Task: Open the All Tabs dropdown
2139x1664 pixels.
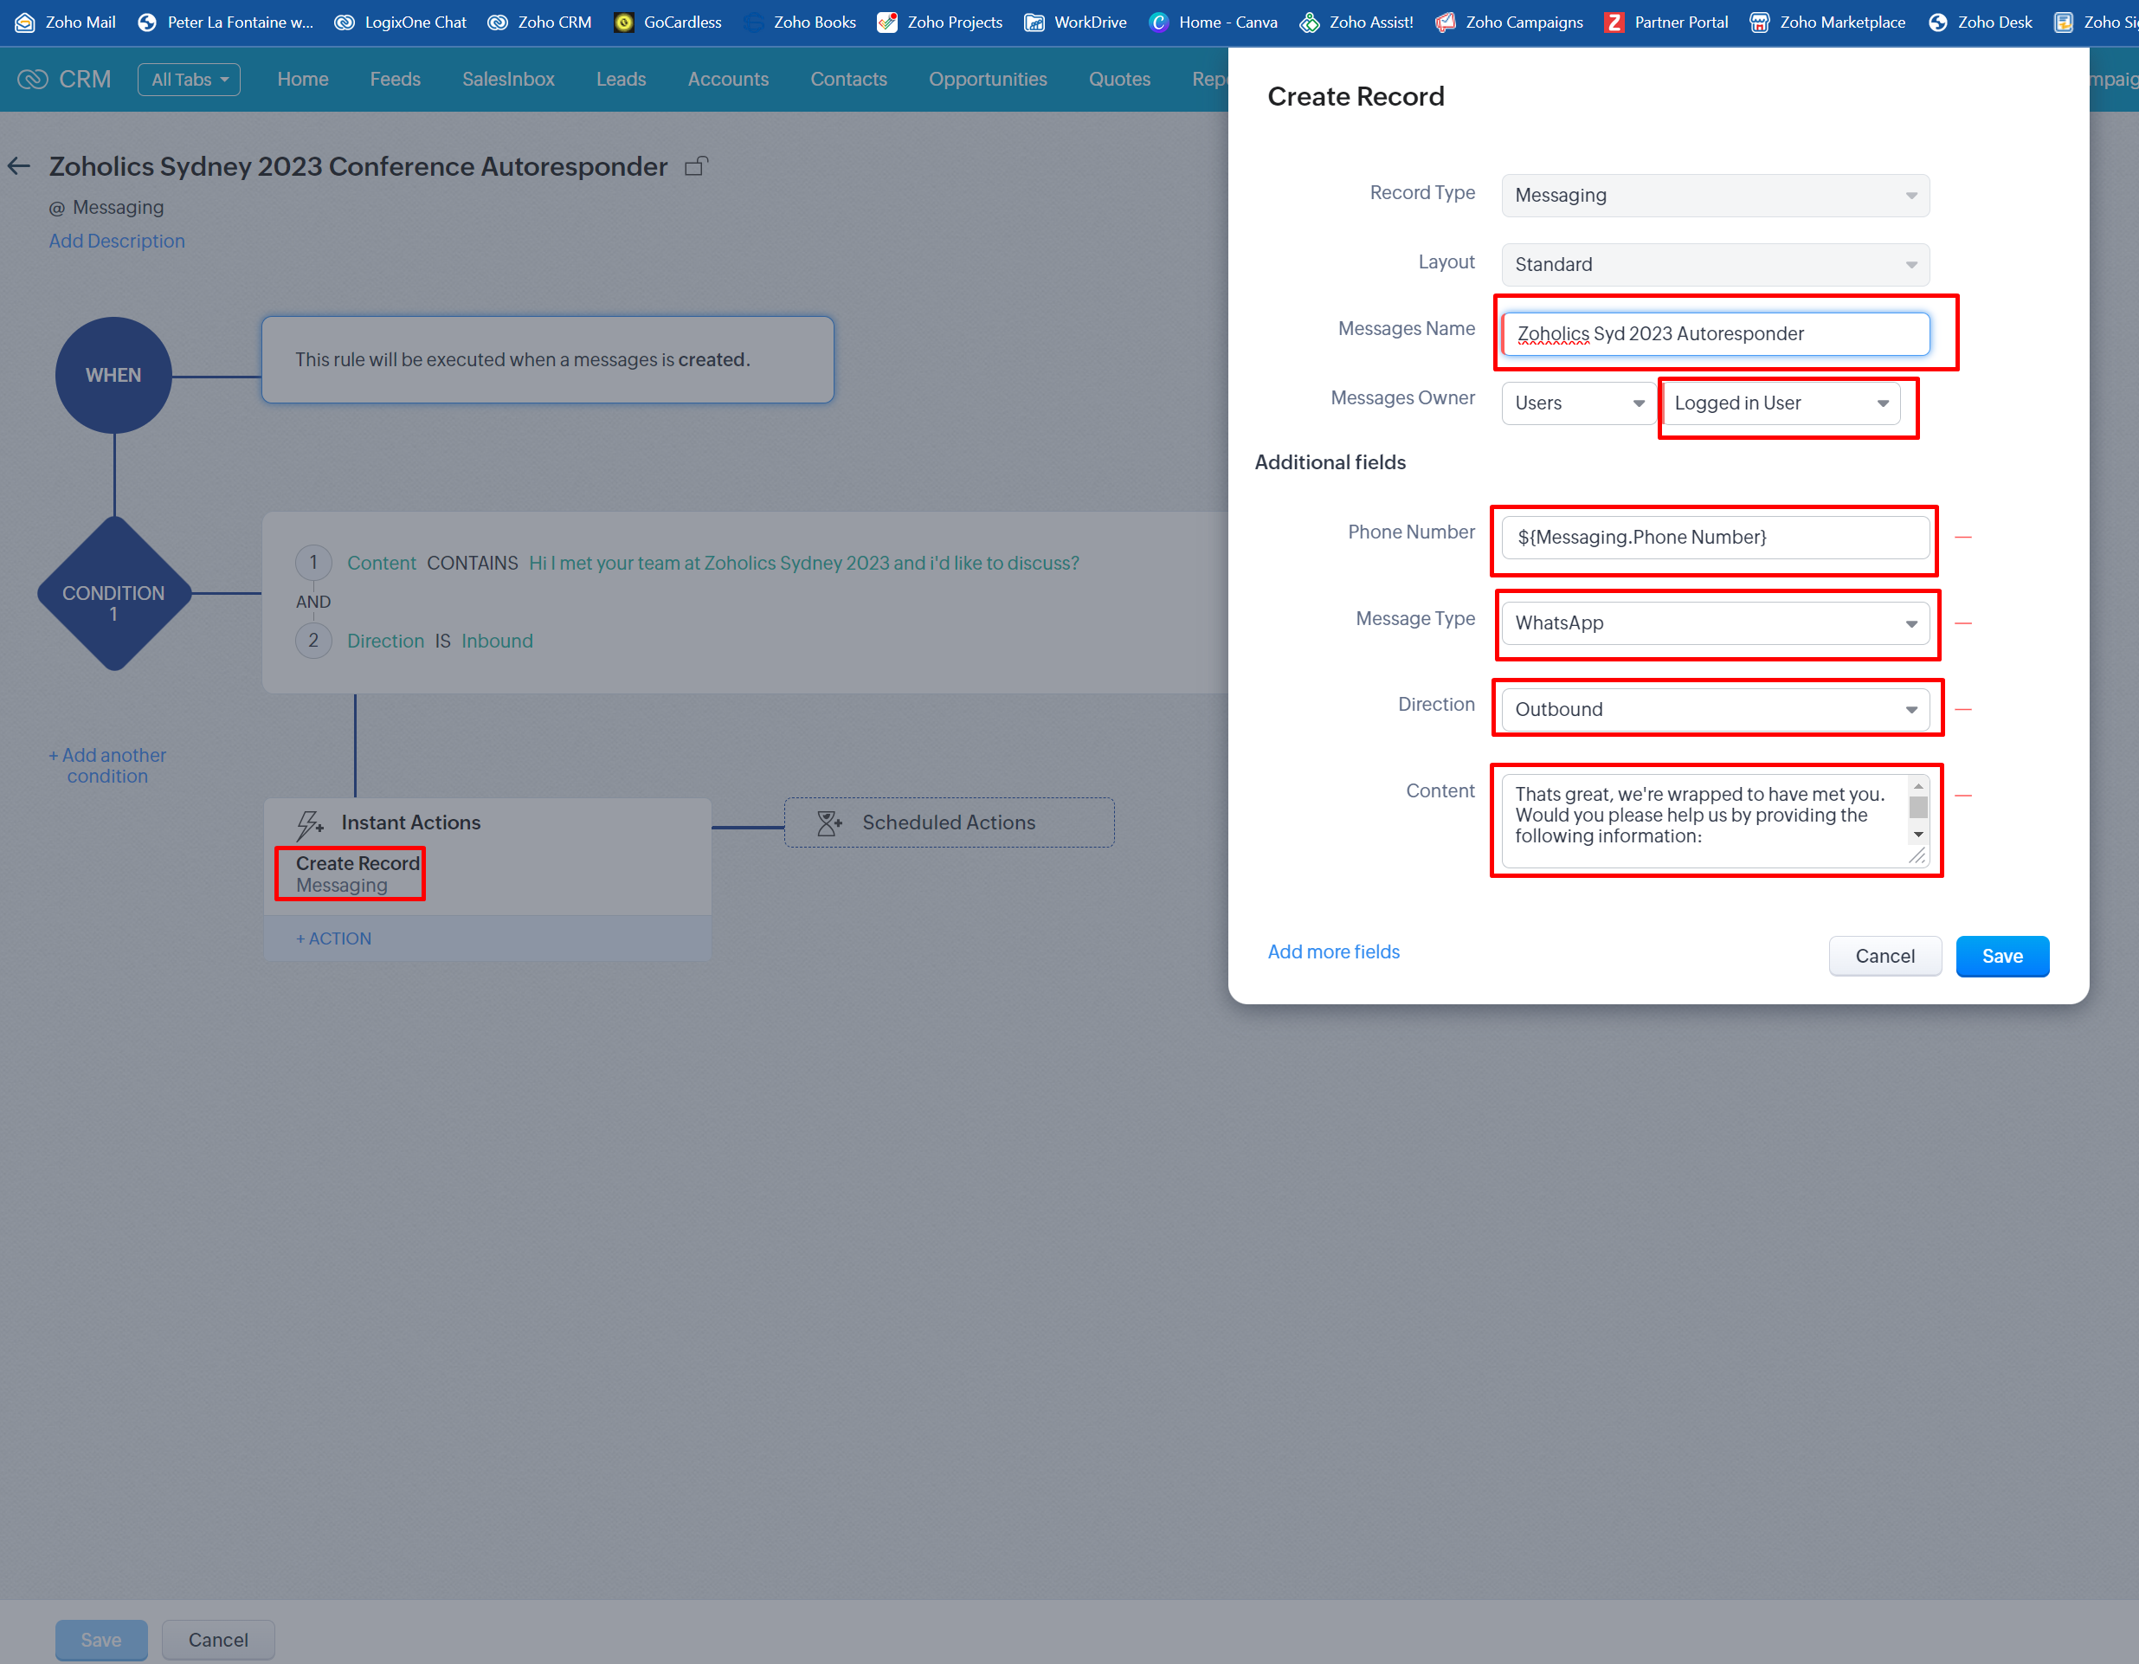Action: point(189,80)
